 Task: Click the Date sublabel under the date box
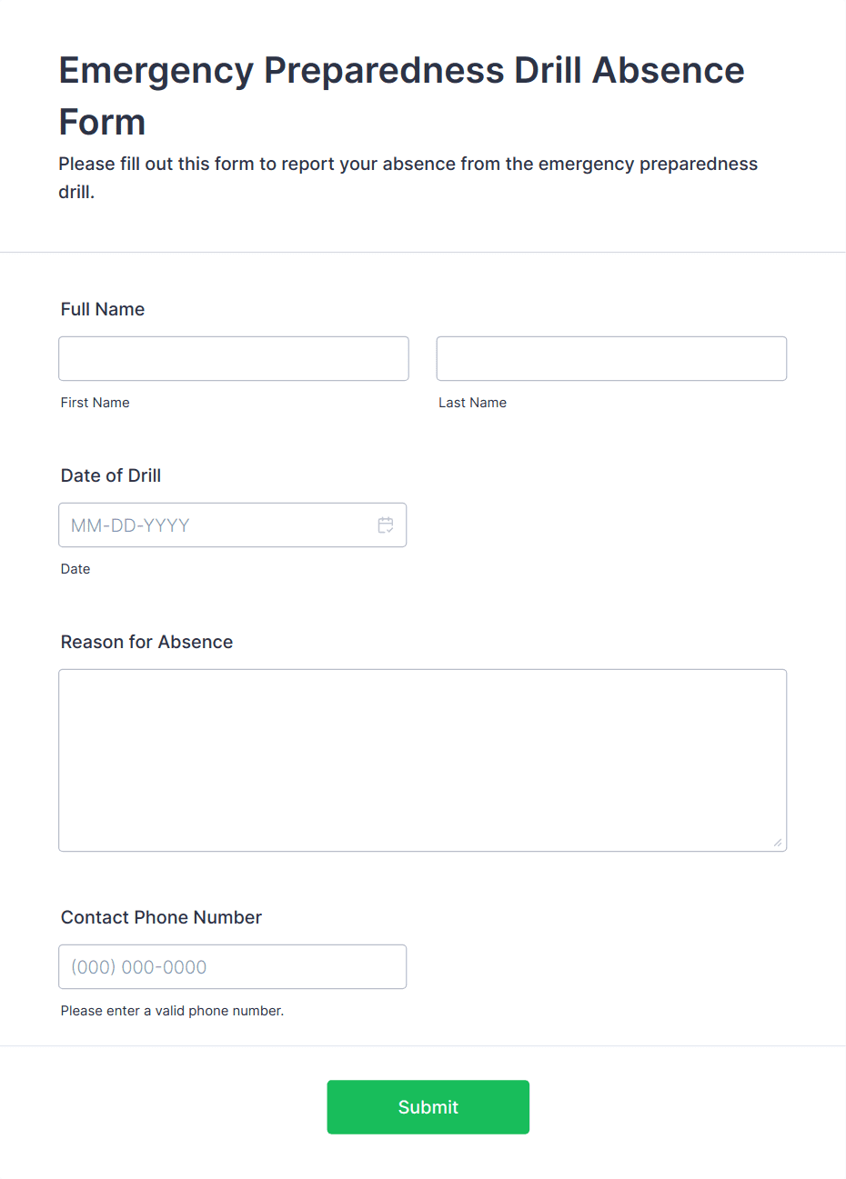76,569
